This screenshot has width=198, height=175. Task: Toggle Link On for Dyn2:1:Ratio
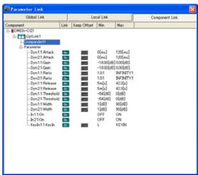(66, 78)
